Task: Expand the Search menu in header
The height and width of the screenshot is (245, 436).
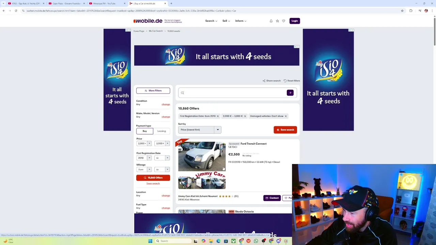Action: 211,21
